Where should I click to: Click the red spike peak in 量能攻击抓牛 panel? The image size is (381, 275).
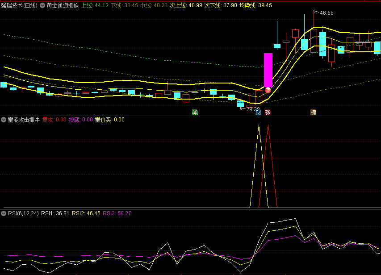pyautogui.click(x=268, y=125)
